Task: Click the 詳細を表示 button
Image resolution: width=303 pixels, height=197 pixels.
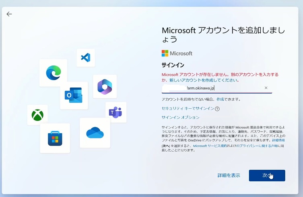Action: (229, 175)
